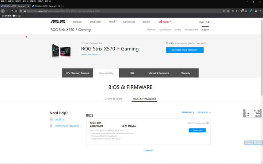
Task: Click the green extension icon with badge 2
Action: [251, 11]
